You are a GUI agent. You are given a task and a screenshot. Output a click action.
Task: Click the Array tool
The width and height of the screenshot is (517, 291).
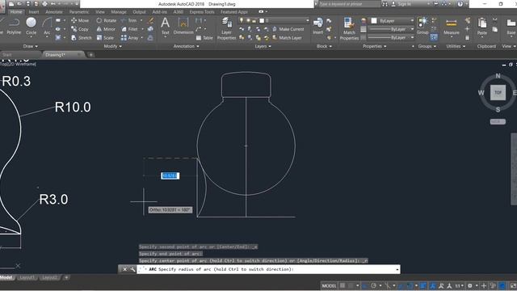(x=129, y=38)
